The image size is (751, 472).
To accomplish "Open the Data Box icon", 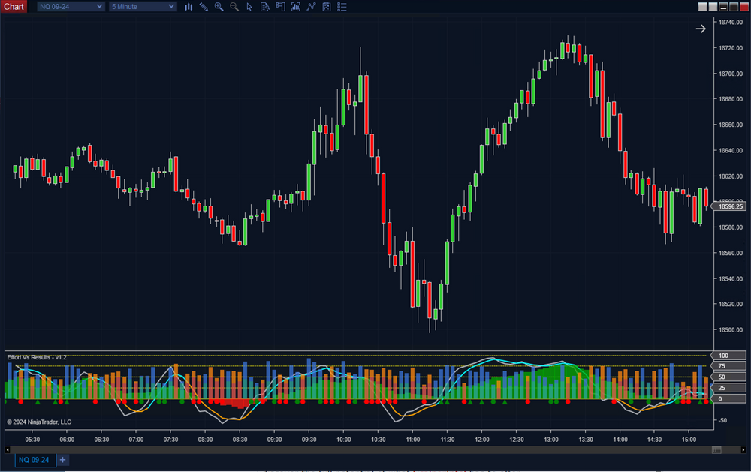I will [x=265, y=7].
